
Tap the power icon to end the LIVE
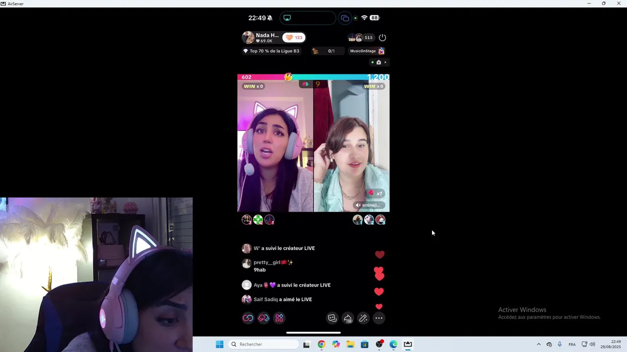[383, 38]
